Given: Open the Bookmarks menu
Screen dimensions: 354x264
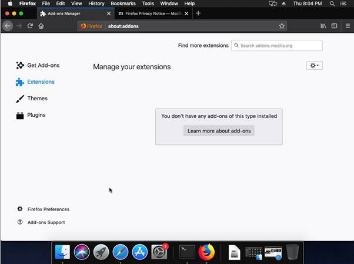Looking at the screenshot, I should tap(123, 4).
